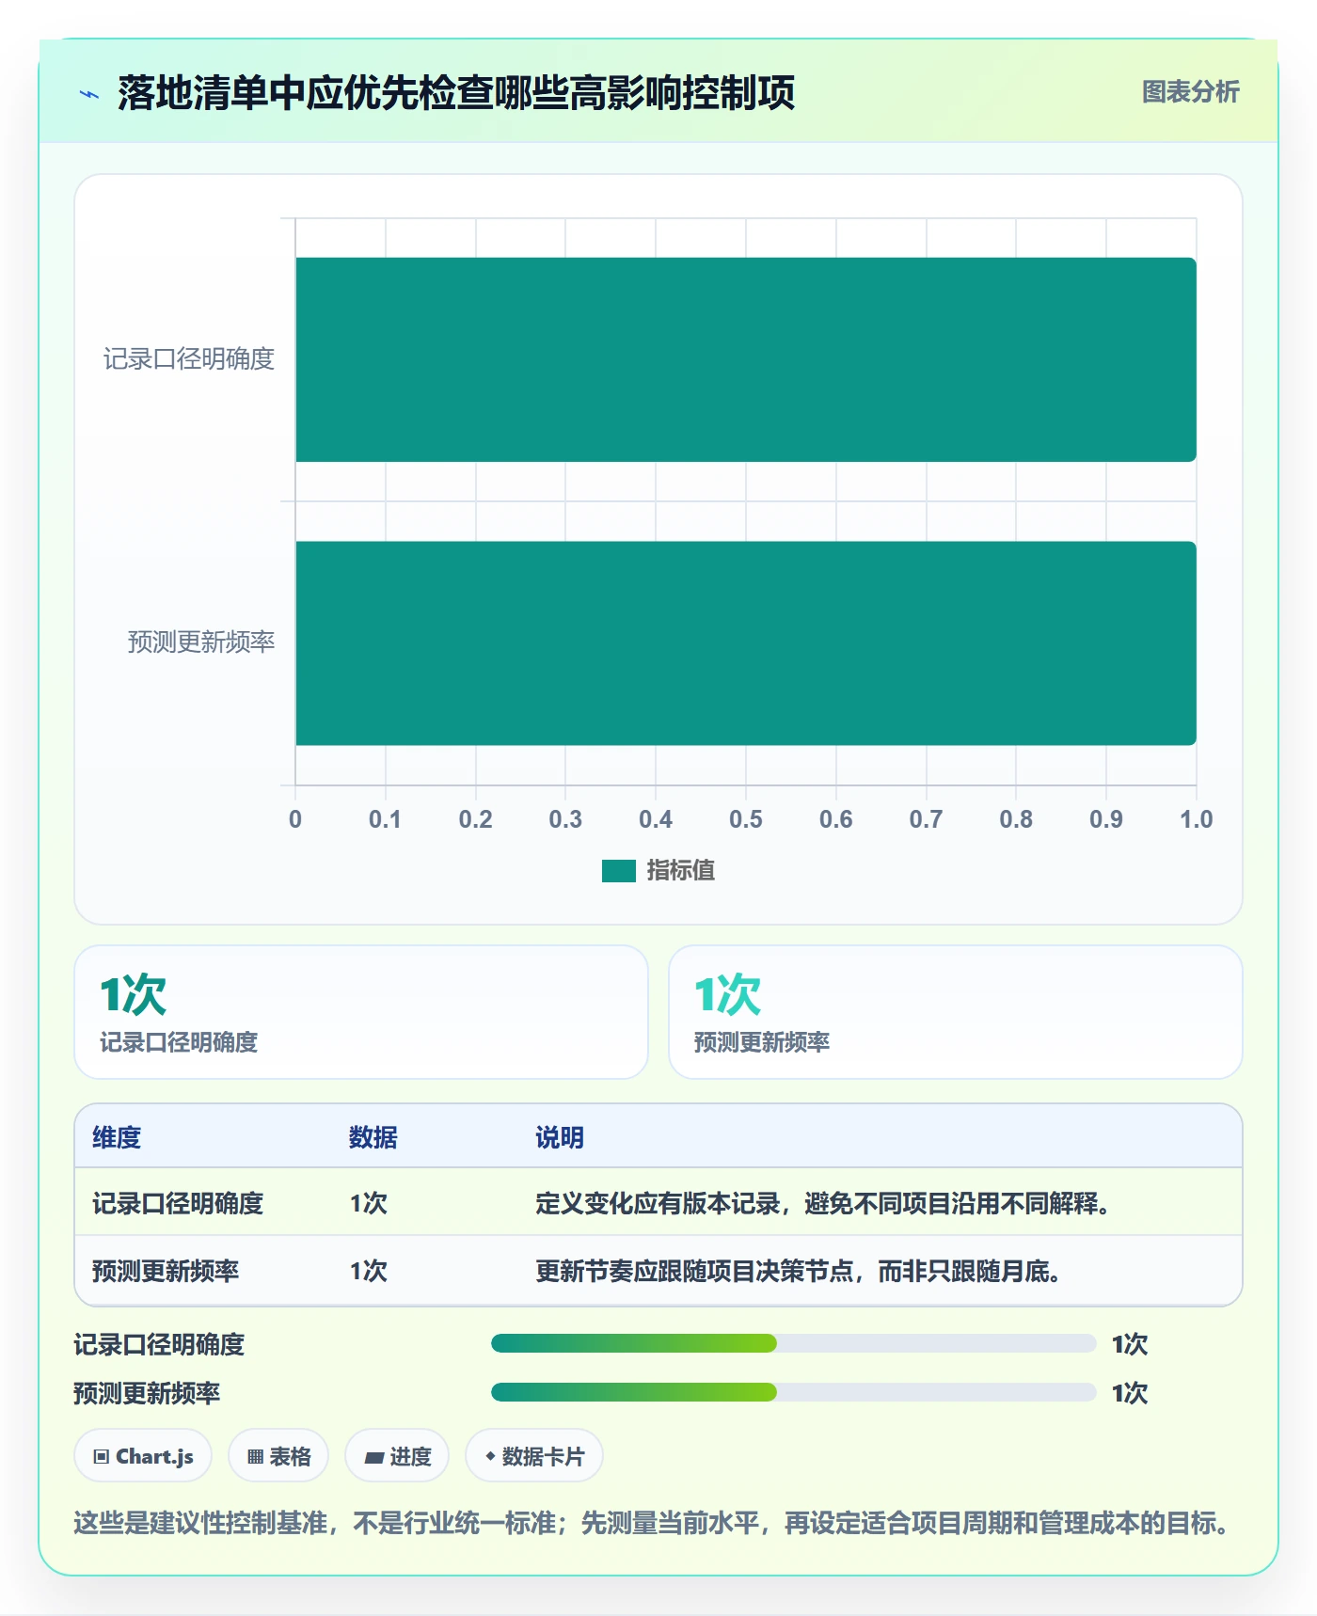Select the 表格 tag chip
Screen dimensions: 1317x1616
(278, 1456)
